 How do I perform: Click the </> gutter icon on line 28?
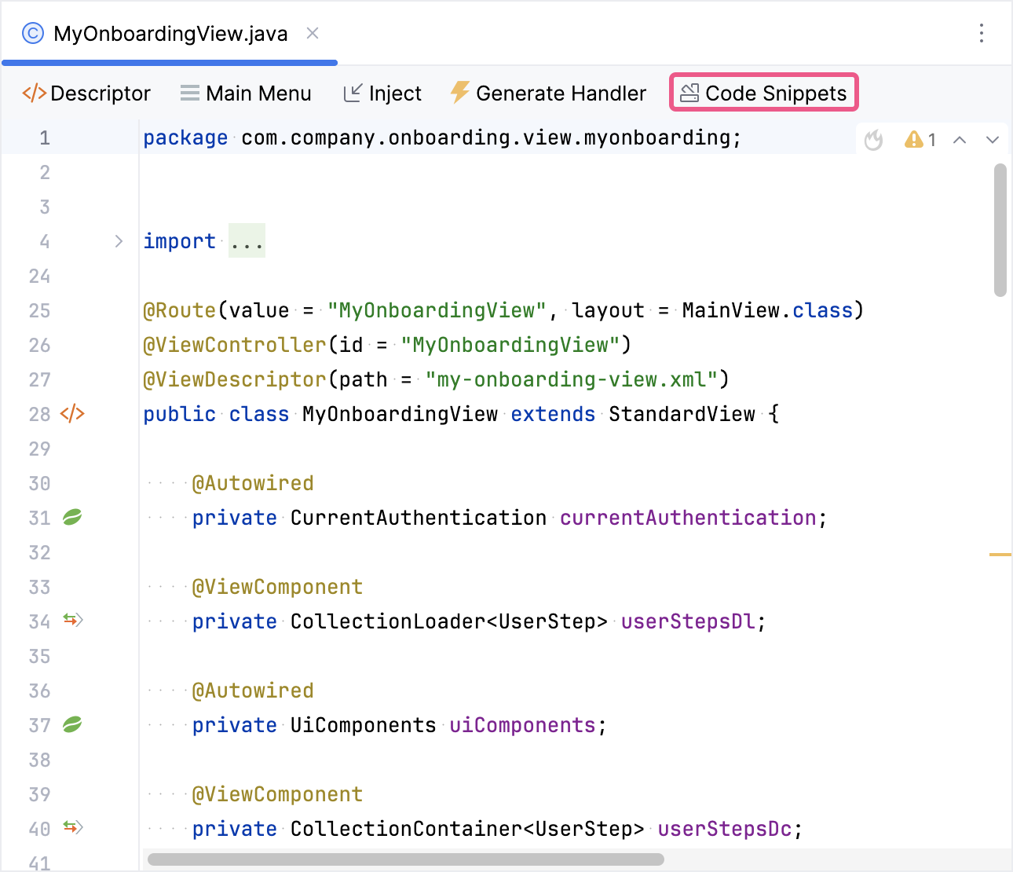[x=72, y=414]
